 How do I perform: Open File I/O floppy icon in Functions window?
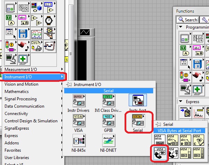[x=198, y=64]
